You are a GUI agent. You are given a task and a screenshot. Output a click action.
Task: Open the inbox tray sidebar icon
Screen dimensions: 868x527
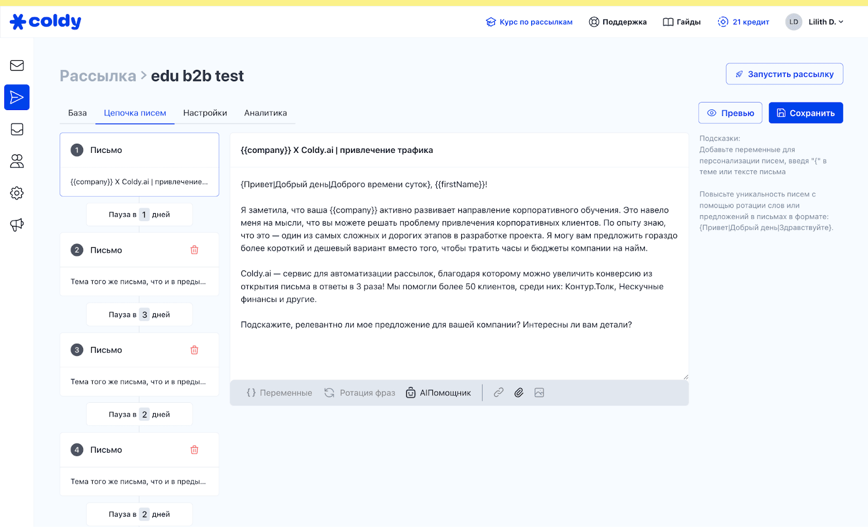(x=17, y=129)
